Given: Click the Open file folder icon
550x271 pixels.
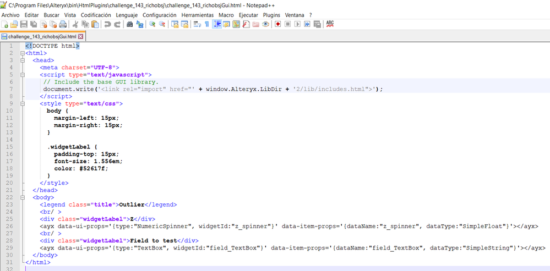Looking at the screenshot, I should [14, 24].
